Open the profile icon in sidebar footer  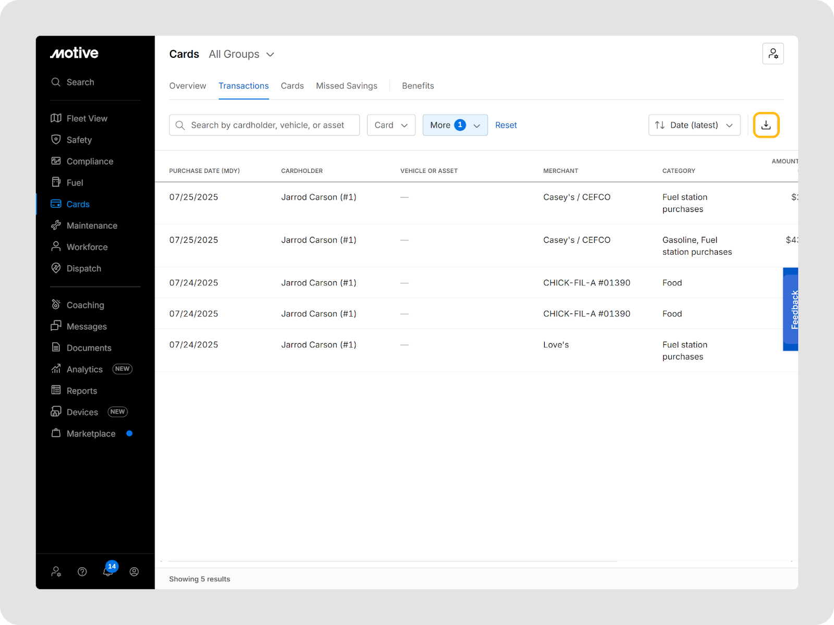tap(134, 572)
